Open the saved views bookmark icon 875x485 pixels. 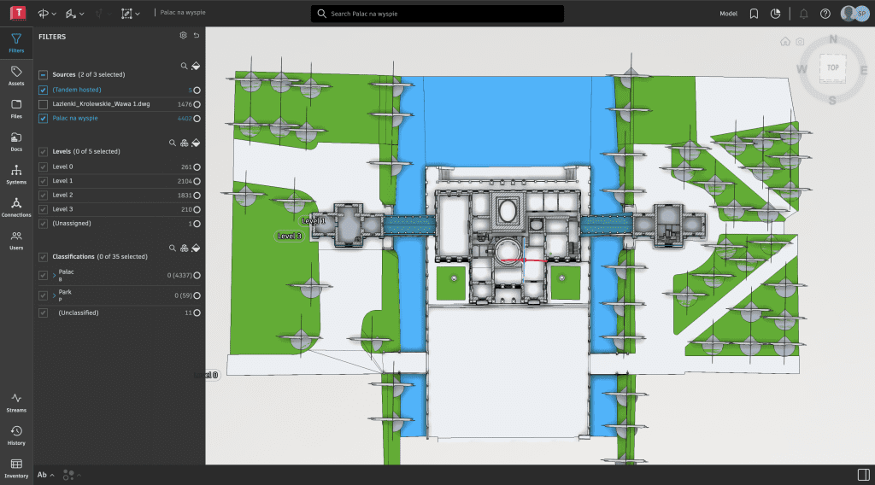click(x=754, y=14)
